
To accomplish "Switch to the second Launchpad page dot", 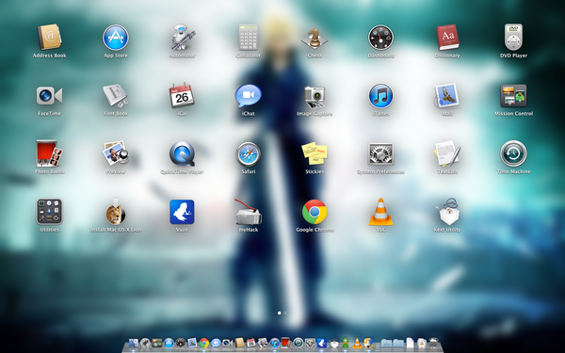I will point(285,313).
